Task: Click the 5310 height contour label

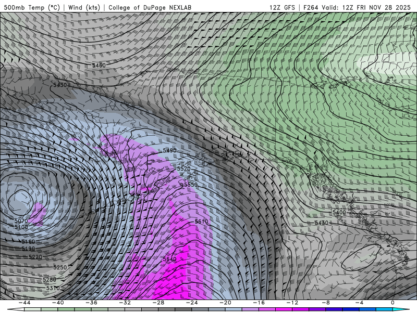Action: [53, 288]
